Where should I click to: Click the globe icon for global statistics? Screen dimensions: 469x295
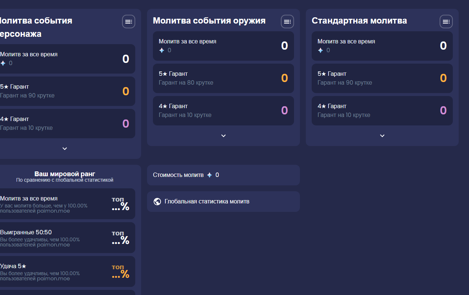tap(157, 202)
